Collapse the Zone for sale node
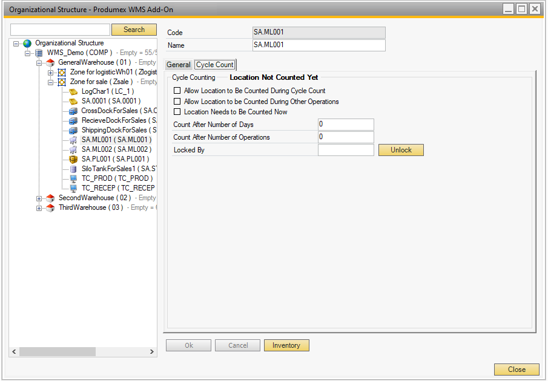Viewport: 548px width, 381px height. pyautogui.click(x=51, y=82)
